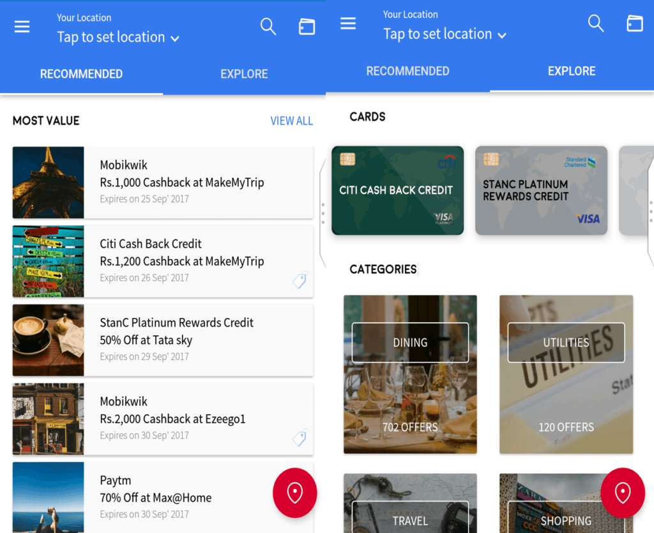The image size is (654, 533).
Task: Tap the red location pin button over Paytm offer
Action: coord(295,493)
